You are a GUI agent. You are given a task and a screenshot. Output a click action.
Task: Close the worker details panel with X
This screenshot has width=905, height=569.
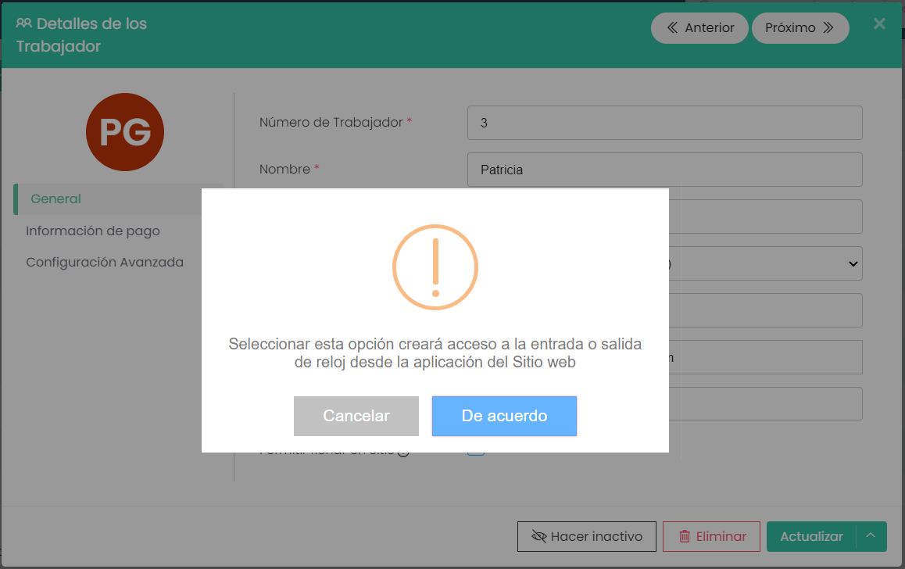click(879, 23)
